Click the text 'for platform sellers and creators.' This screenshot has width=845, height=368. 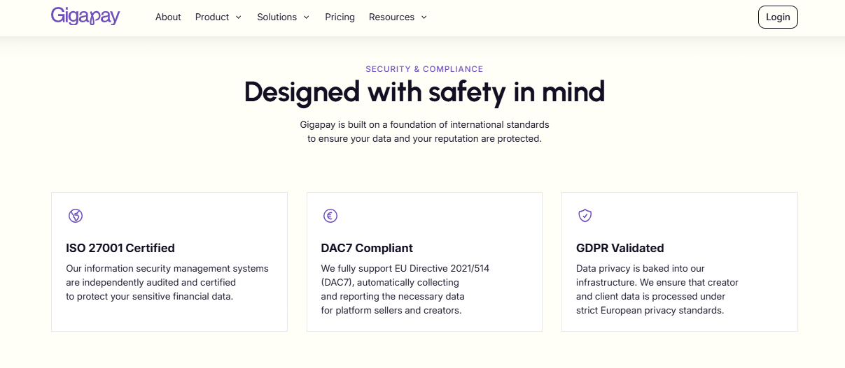tap(391, 310)
